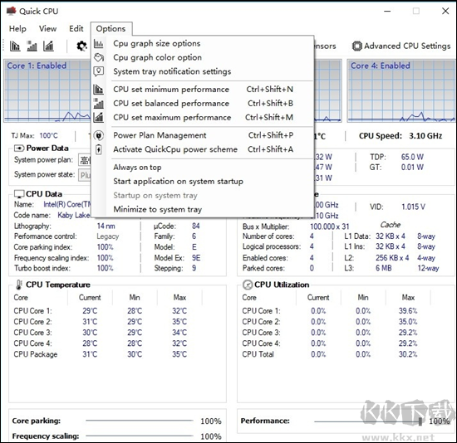Adjust the Frequency scaling slider
Viewport: 457px width, 443px height.
(x=140, y=436)
